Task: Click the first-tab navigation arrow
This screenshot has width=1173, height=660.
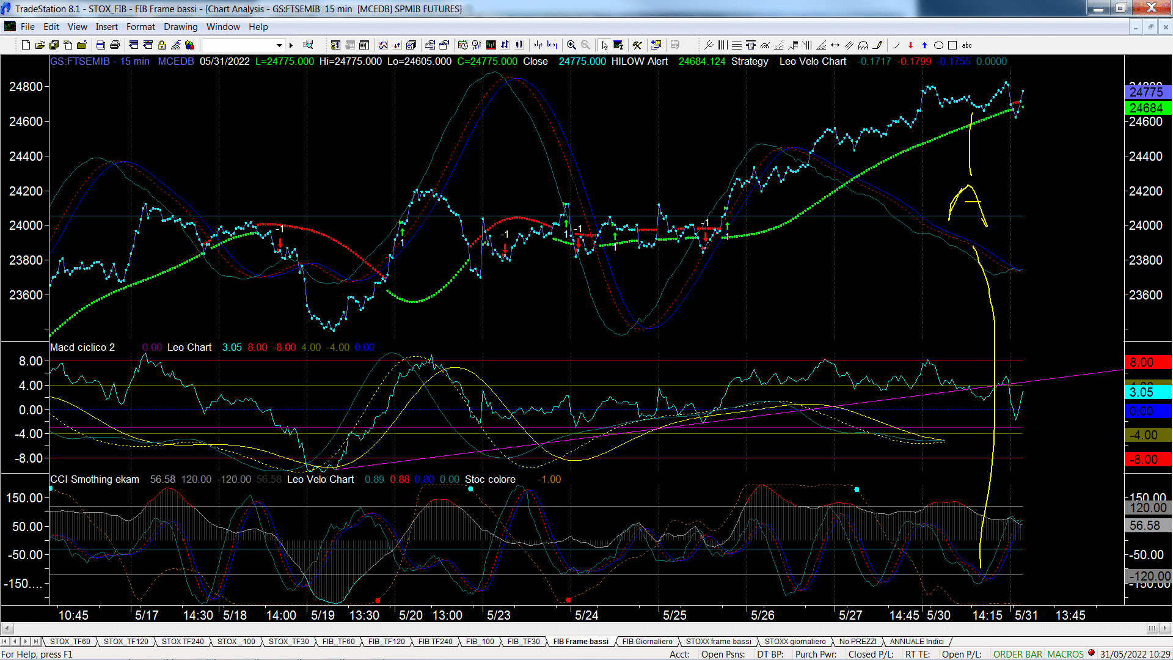Action: tap(5, 642)
